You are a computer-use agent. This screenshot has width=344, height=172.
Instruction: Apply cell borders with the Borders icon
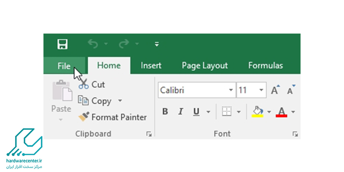click(x=227, y=111)
